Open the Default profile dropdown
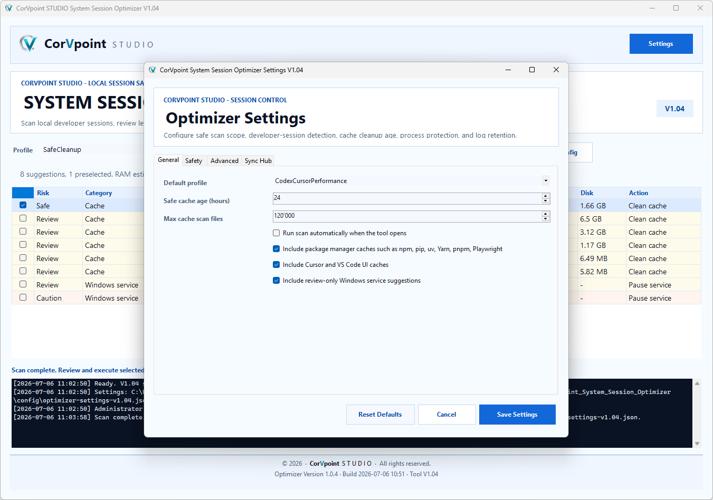The height and width of the screenshot is (500, 713). 546,181
